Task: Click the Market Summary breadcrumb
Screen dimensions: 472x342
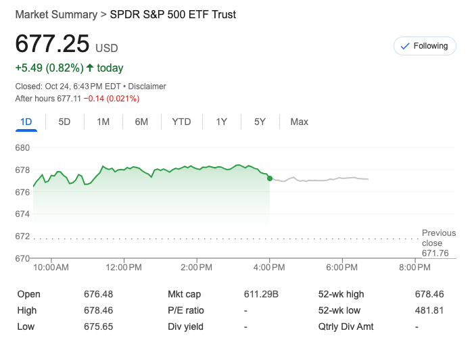Action: [55, 14]
